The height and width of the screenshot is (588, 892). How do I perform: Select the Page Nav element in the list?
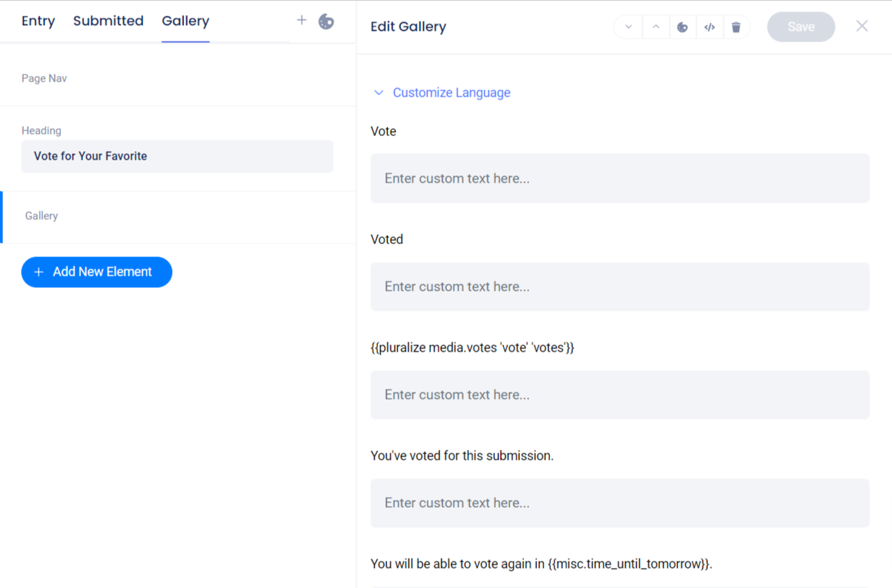pos(44,78)
